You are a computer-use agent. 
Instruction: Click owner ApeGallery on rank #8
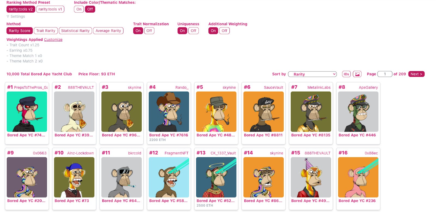[368, 87]
